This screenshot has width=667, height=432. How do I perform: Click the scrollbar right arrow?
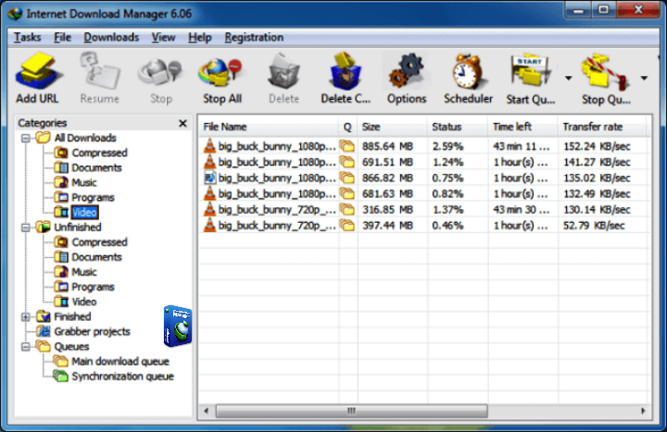coord(643,411)
